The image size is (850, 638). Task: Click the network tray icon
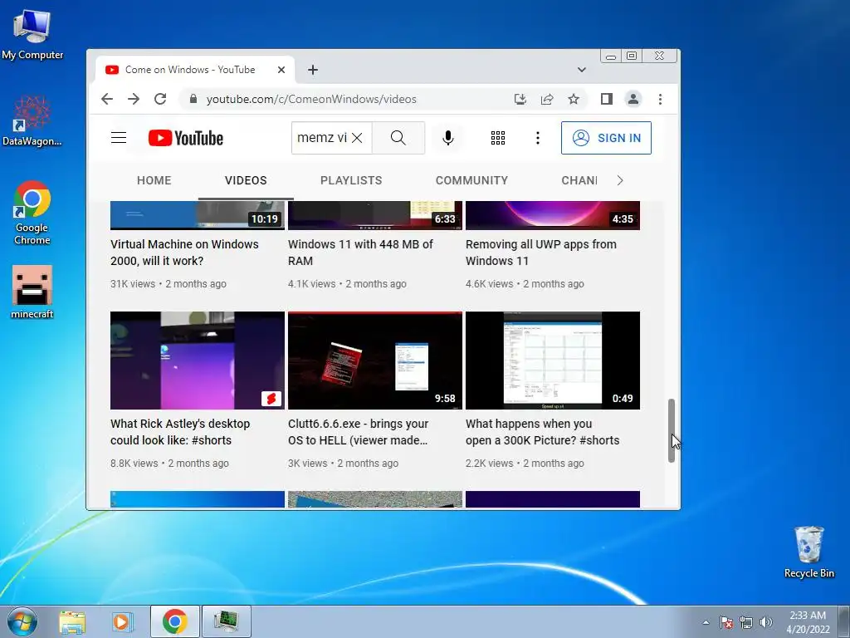[x=746, y=622]
